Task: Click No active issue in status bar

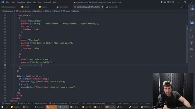Action: point(40,104)
